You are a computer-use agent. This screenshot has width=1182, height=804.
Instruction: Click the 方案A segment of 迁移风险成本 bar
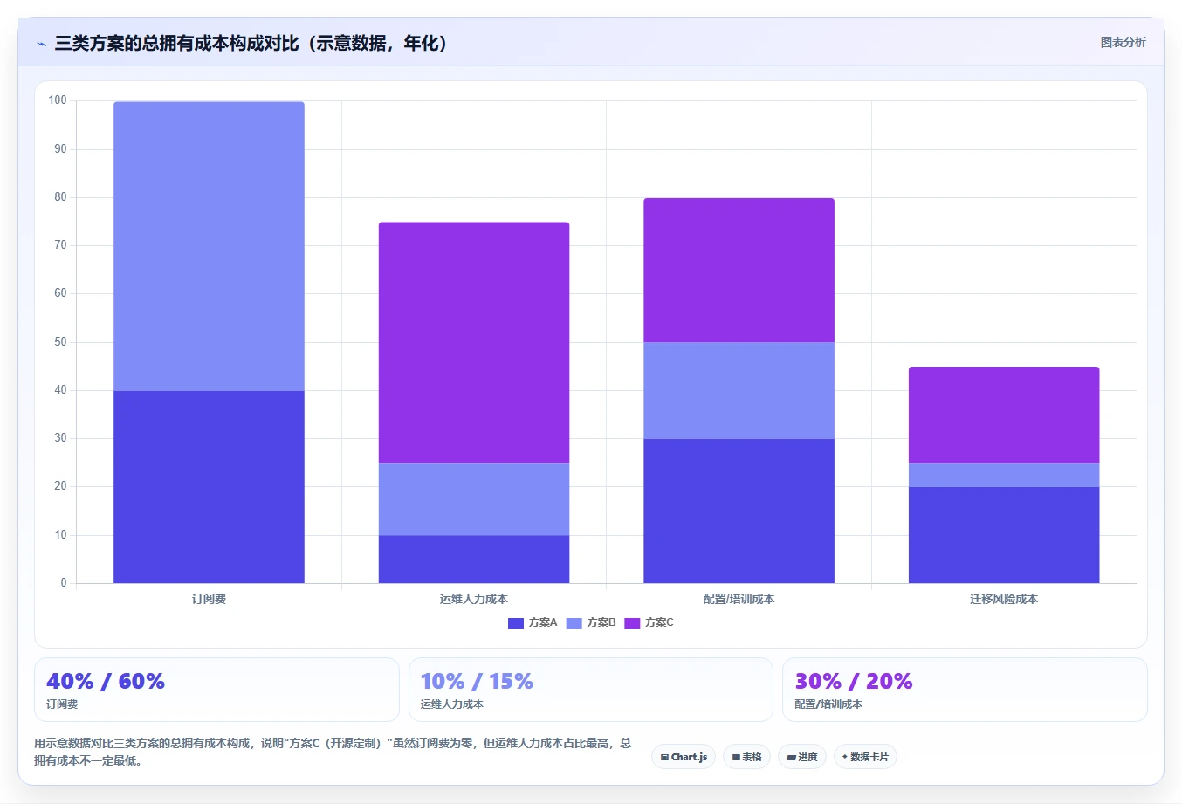[1004, 535]
